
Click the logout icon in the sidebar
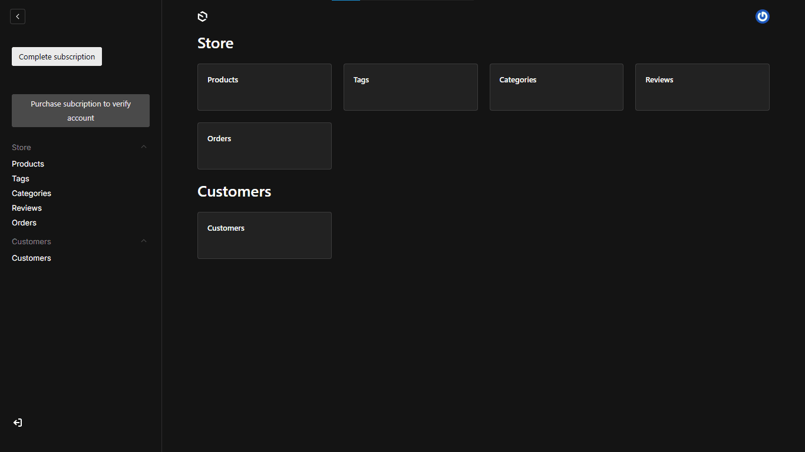point(18,423)
